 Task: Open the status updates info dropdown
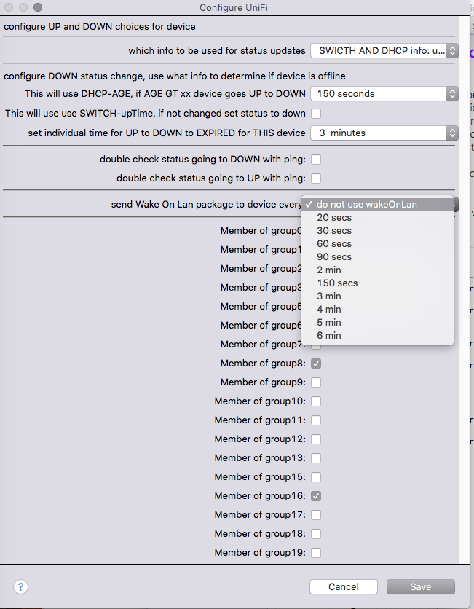click(384, 50)
